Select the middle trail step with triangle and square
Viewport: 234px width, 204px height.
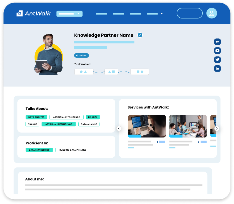[x=111, y=72]
